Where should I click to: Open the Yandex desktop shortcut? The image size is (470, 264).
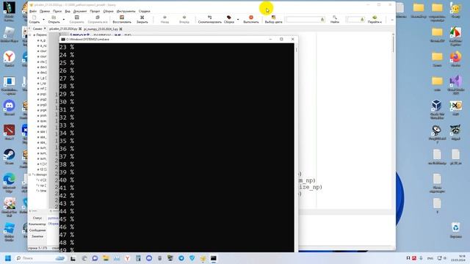click(10, 59)
